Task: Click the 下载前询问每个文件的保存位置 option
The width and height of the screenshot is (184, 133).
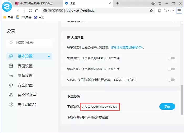Action: (x=88, y=117)
